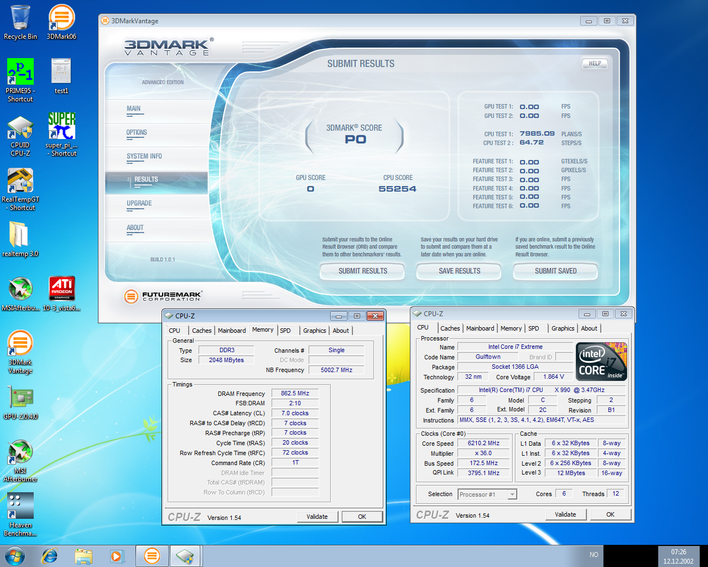Open HELP in 3DMark Vantage

coord(595,64)
